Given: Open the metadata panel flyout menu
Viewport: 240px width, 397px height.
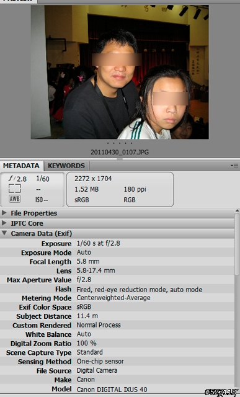Looking at the screenshot, I should click(x=234, y=166).
